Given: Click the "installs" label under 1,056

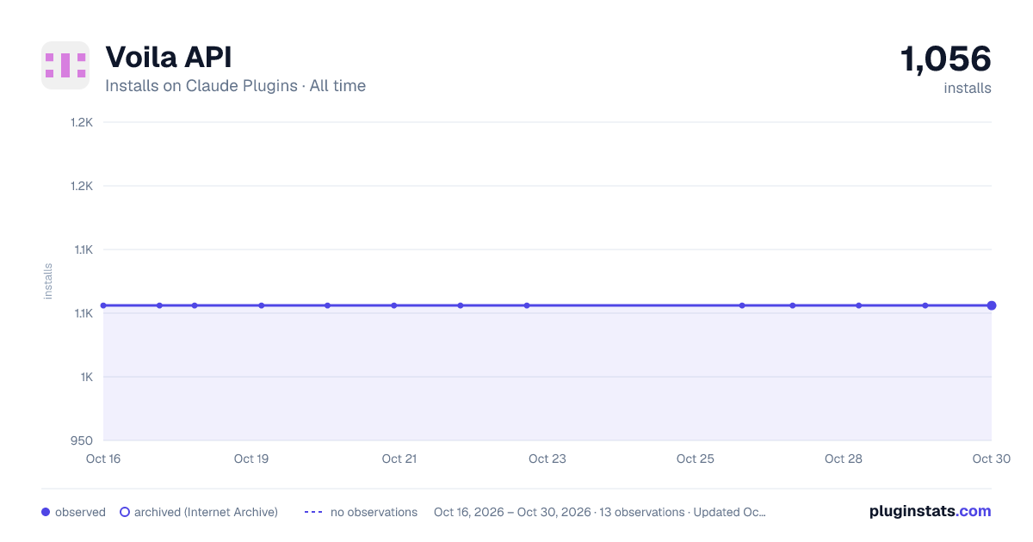Looking at the screenshot, I should click(x=968, y=88).
